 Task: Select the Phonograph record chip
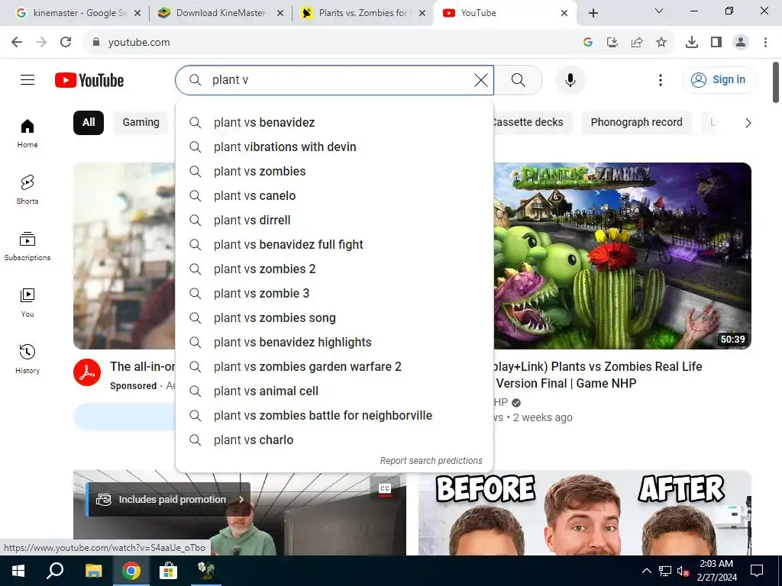636,123
